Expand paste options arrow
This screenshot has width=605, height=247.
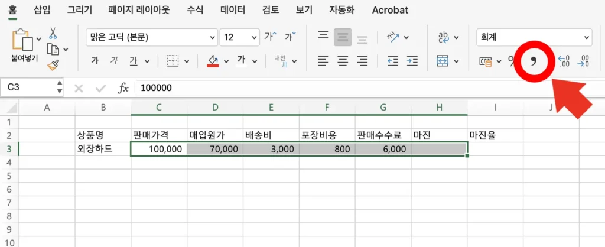pyautogui.click(x=38, y=39)
